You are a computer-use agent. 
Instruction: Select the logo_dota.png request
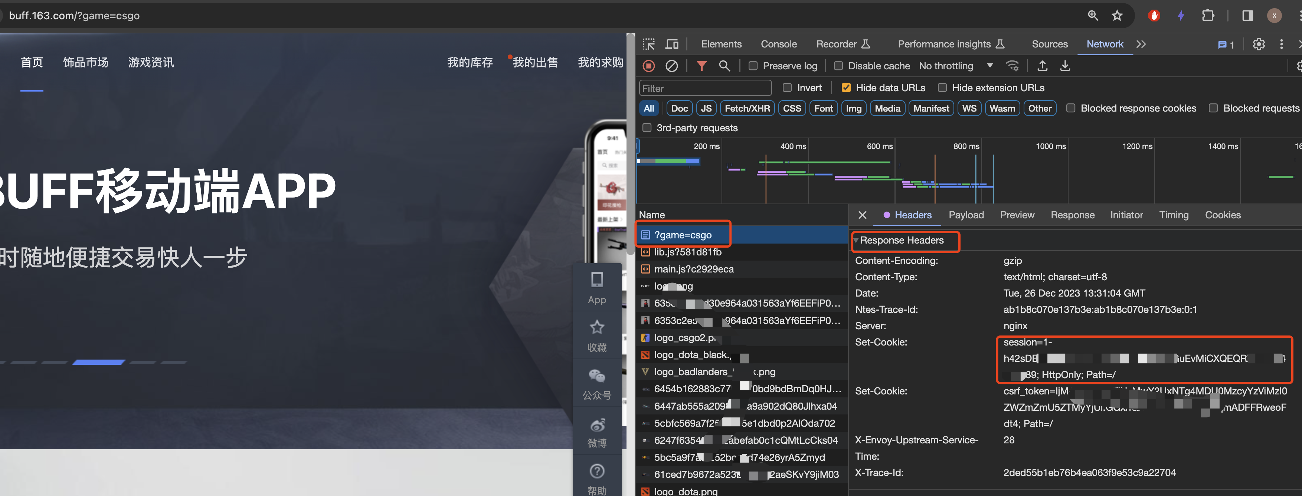click(x=741, y=490)
